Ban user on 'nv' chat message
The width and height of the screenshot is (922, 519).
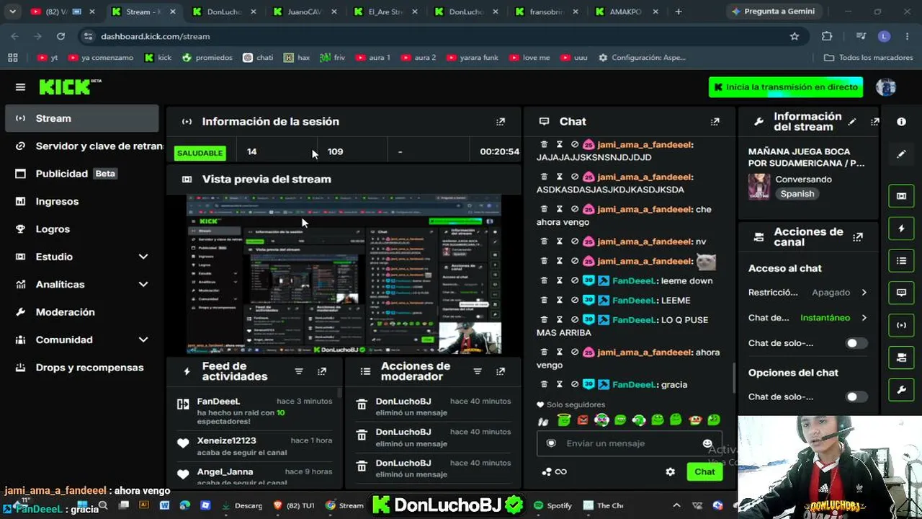[574, 242]
